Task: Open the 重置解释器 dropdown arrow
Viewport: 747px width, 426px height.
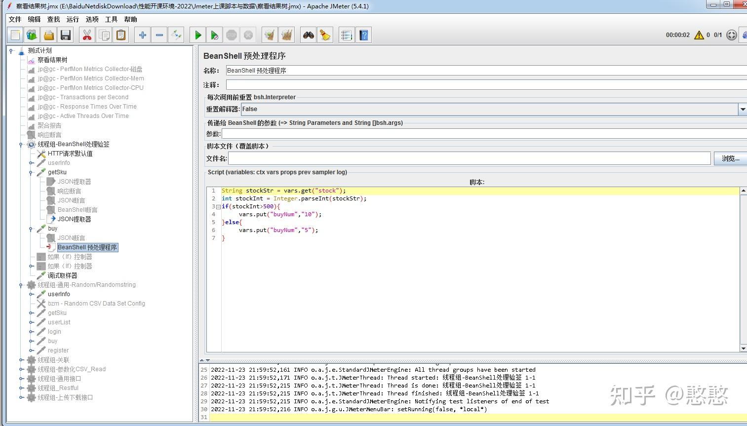Action: (742, 109)
